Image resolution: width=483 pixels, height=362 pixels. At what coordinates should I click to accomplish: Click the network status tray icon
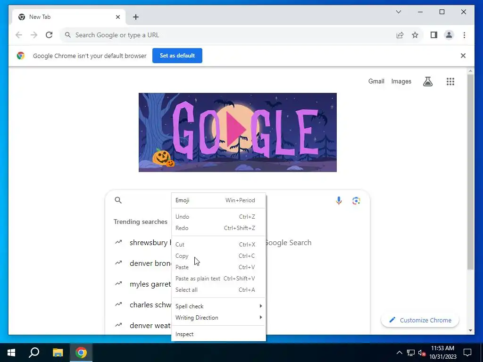tap(411, 353)
